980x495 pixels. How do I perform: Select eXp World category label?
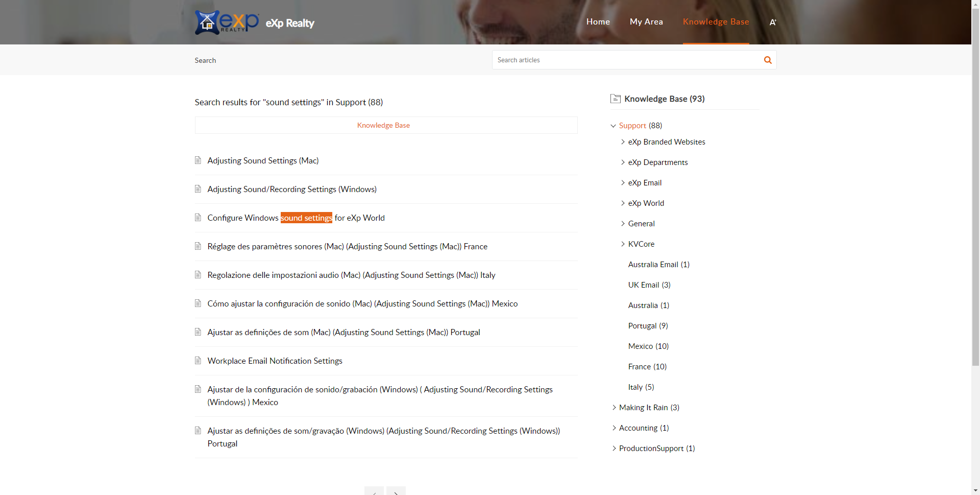click(646, 203)
